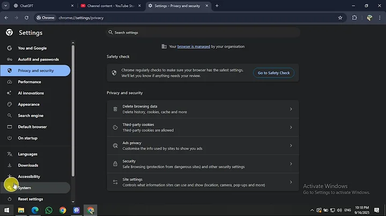Click the bookmark star icon in address bar
The height and width of the screenshot is (216, 386).
340,18
